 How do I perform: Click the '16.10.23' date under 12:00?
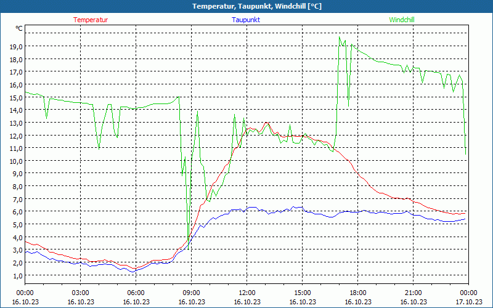click(x=247, y=302)
